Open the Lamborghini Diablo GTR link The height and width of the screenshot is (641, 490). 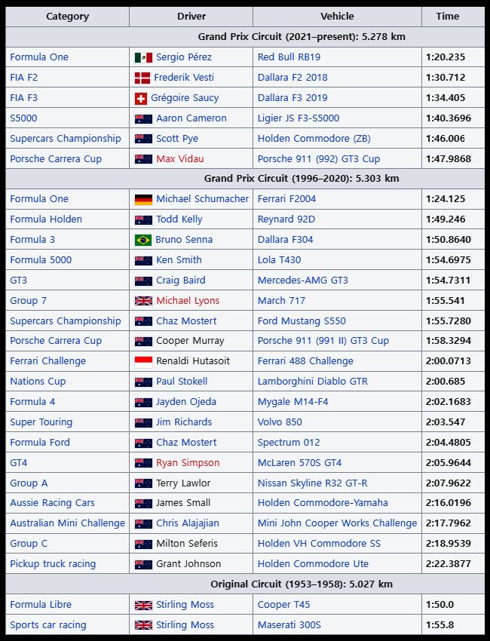point(313,382)
